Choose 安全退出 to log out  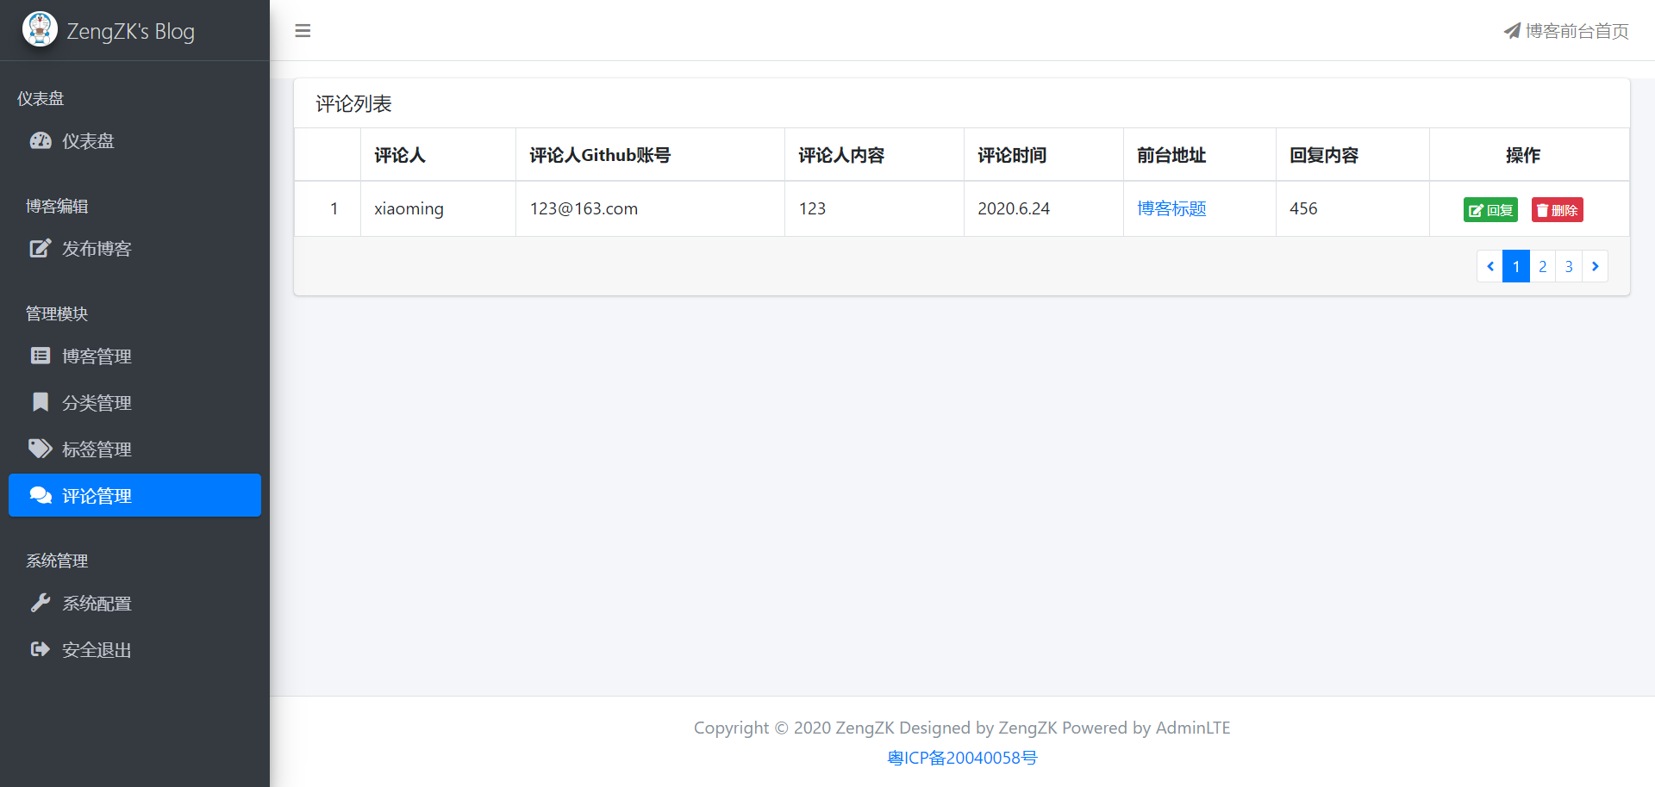tap(134, 649)
